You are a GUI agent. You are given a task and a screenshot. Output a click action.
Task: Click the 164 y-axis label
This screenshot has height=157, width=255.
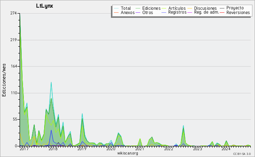[14, 66]
